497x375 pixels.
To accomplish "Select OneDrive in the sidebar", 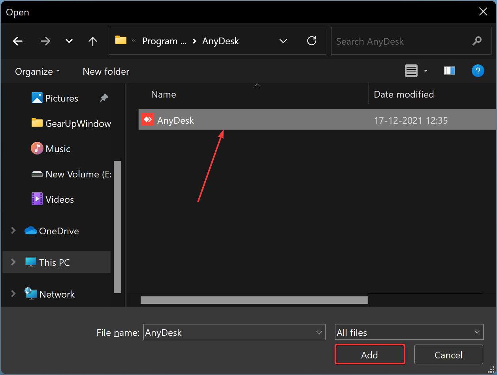I will point(52,231).
